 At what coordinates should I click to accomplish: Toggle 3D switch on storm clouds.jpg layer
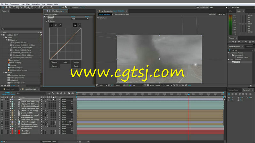55,122
